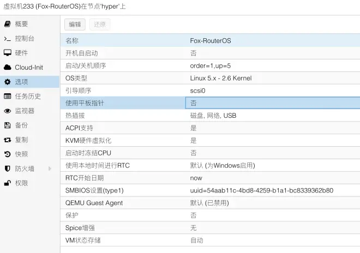This screenshot has height=253, width=360.
Task: Click the cloud icon for Cloud-Init
Action: click(7, 67)
